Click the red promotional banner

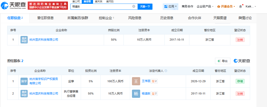pyautogui.click(x=48, y=5)
